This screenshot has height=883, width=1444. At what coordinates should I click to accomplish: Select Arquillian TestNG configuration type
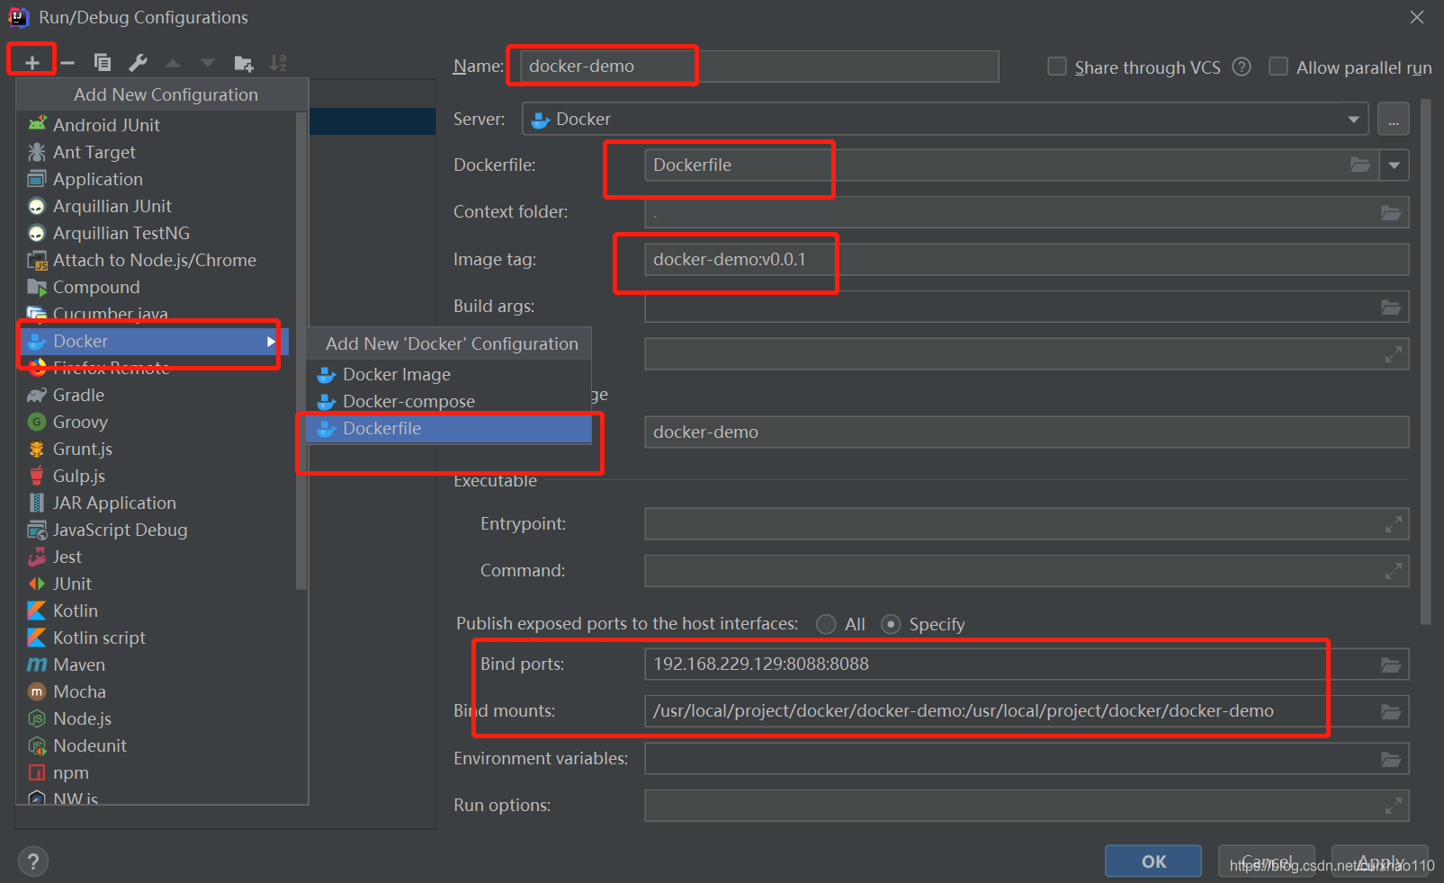[157, 233]
